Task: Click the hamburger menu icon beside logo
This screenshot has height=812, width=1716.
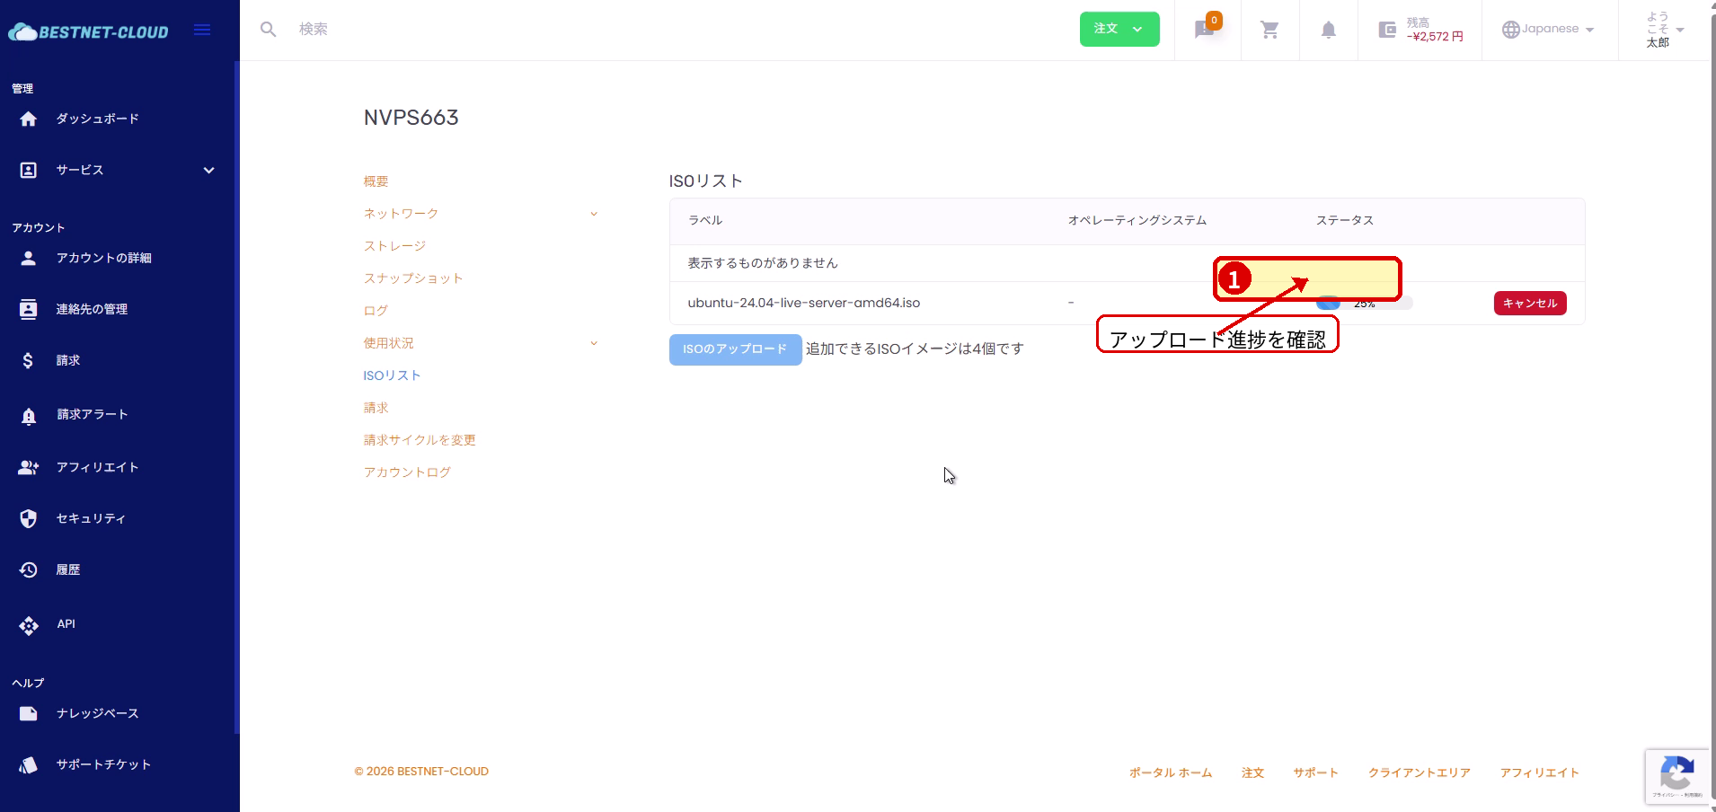Action: click(202, 30)
